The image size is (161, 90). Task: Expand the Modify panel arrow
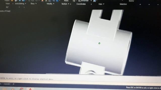[54, 4]
